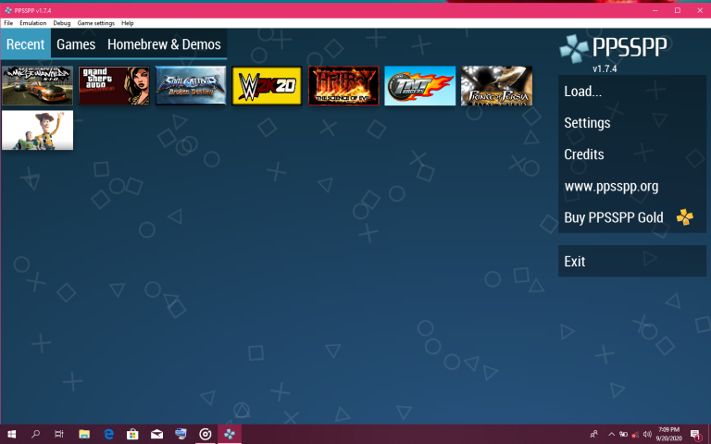This screenshot has width=711, height=444.
Task: Launch the TNT Racers game
Action: coord(420,86)
